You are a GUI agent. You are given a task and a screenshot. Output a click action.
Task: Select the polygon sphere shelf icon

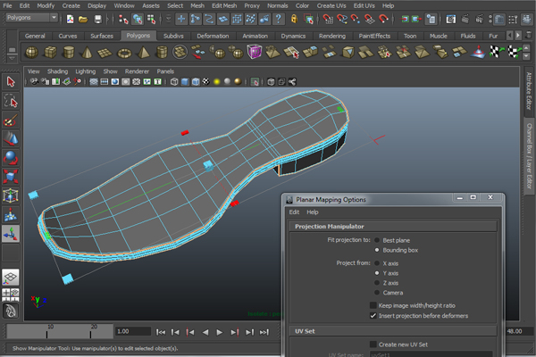32,53
